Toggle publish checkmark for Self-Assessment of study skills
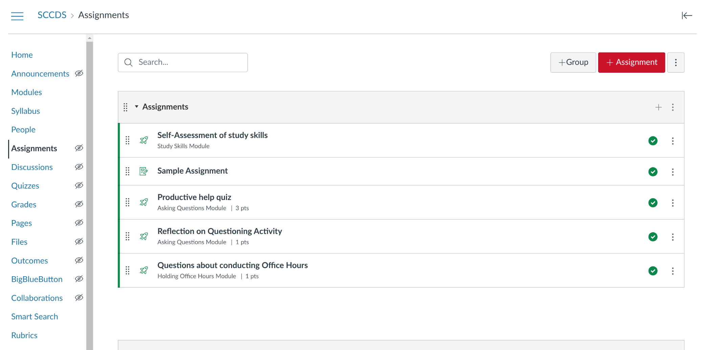The height and width of the screenshot is (350, 704). (x=653, y=141)
